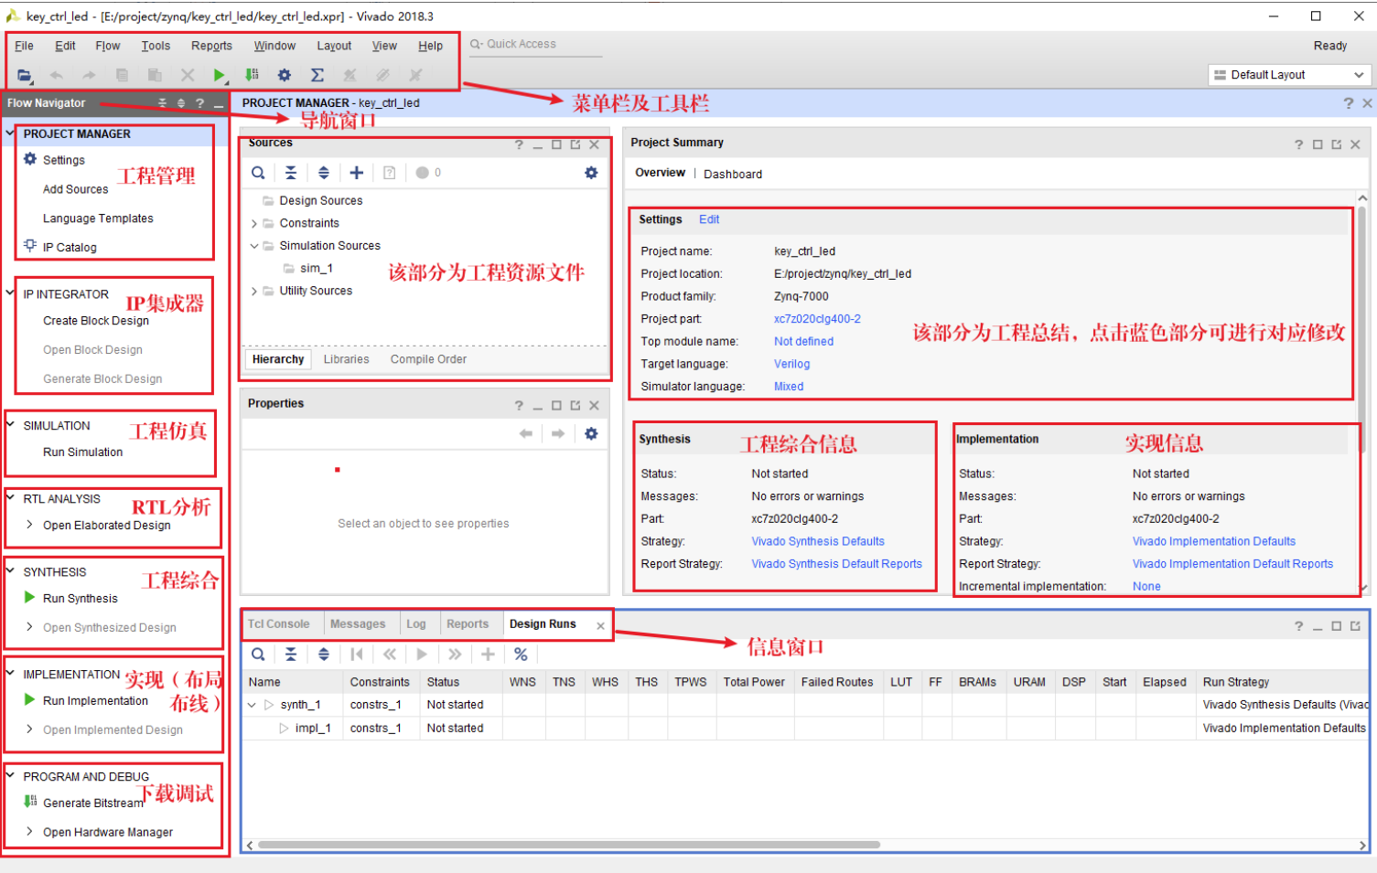The image size is (1377, 873).
Task: Open Flow Navigator help question mark
Action: click(200, 103)
